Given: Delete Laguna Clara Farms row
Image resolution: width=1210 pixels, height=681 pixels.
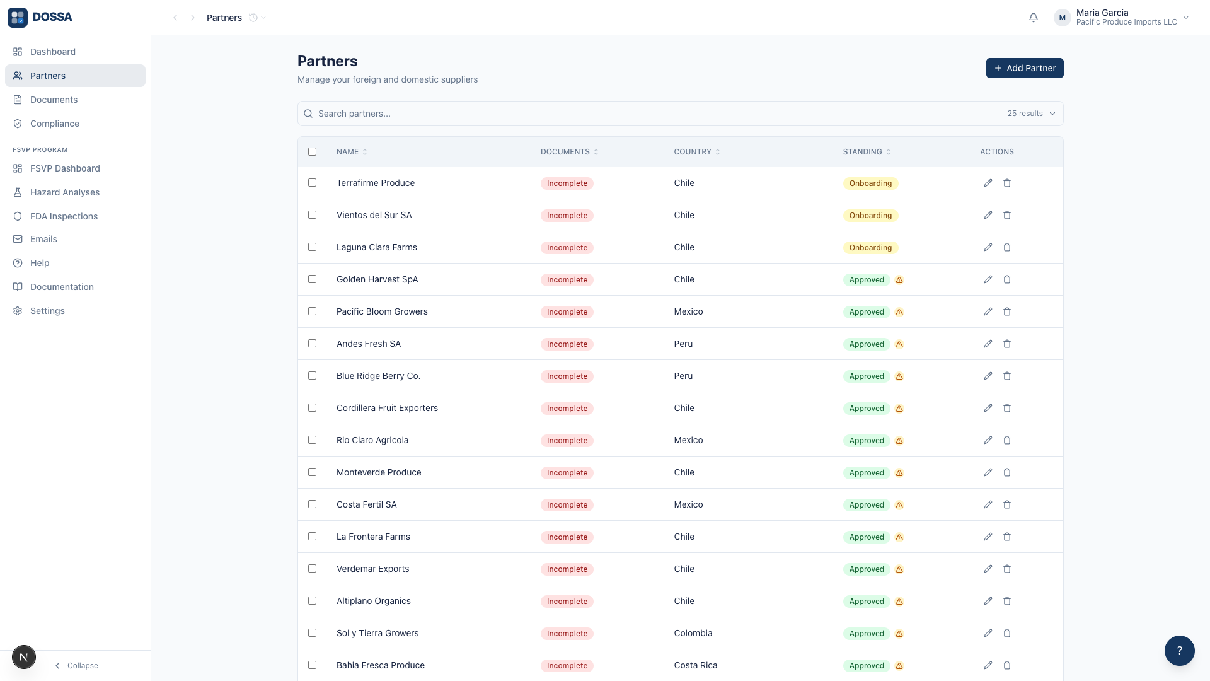Looking at the screenshot, I should [1007, 247].
